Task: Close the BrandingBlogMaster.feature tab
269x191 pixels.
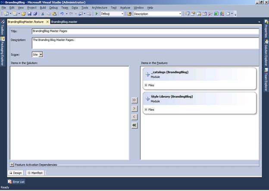Action: [47, 22]
